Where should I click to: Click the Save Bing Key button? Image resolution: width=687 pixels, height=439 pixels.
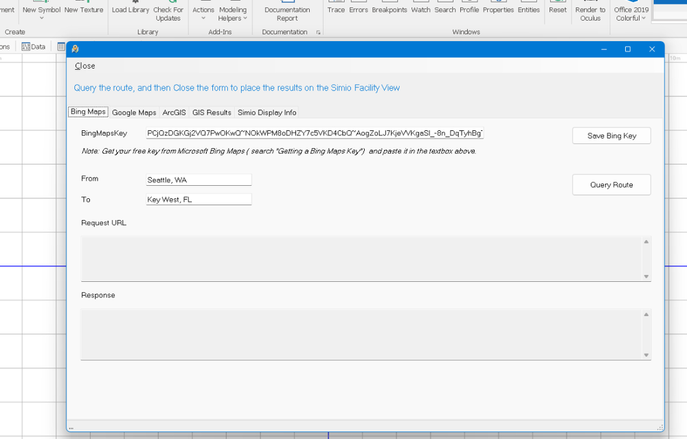point(611,136)
